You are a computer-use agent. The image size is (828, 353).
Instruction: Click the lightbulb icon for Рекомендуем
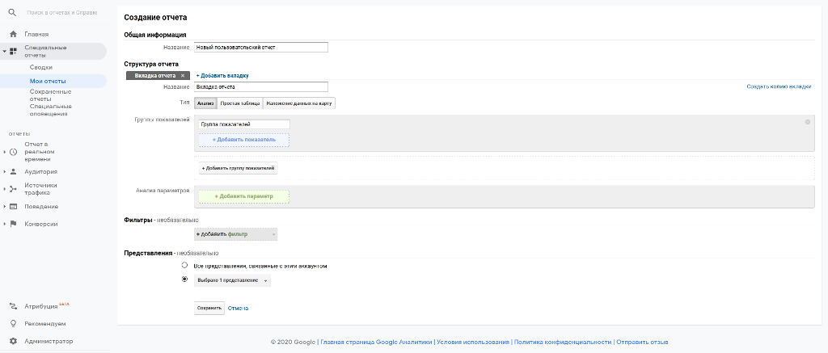(13, 323)
